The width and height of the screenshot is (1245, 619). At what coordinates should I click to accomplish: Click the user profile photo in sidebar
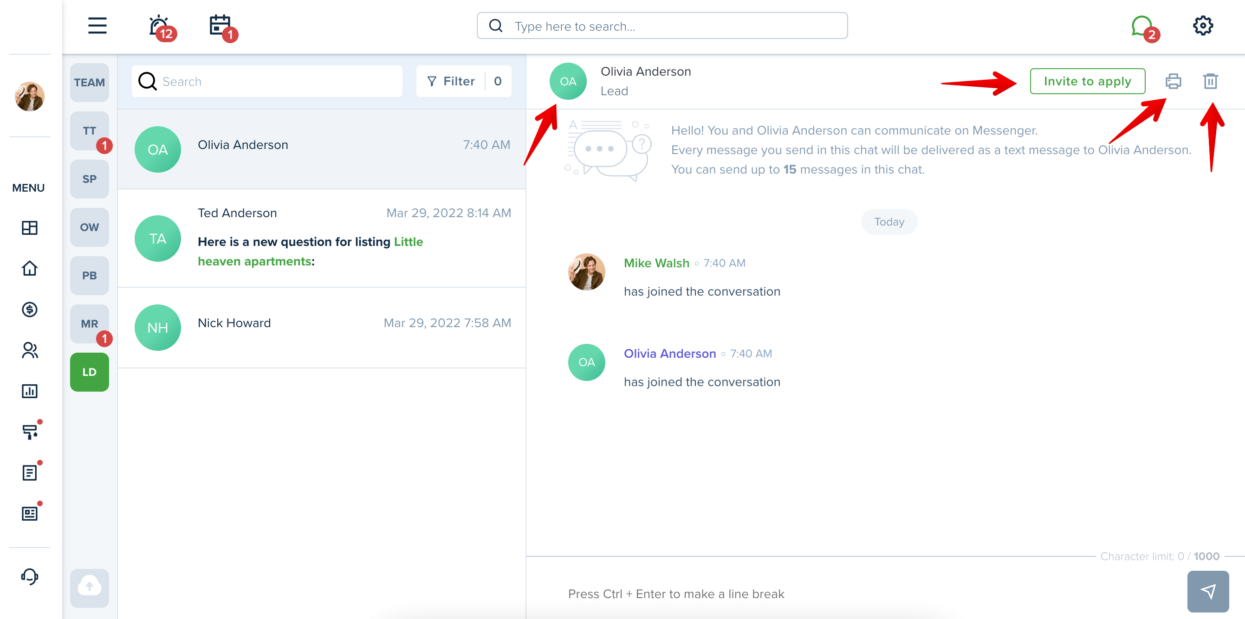tap(30, 96)
